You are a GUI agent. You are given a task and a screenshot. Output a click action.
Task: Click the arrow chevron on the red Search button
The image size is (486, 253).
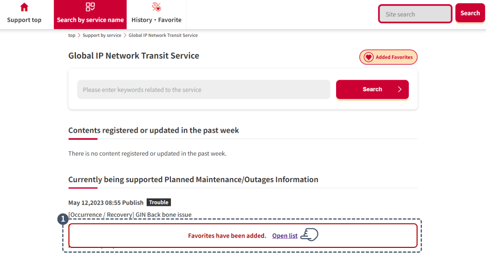pyautogui.click(x=399, y=89)
